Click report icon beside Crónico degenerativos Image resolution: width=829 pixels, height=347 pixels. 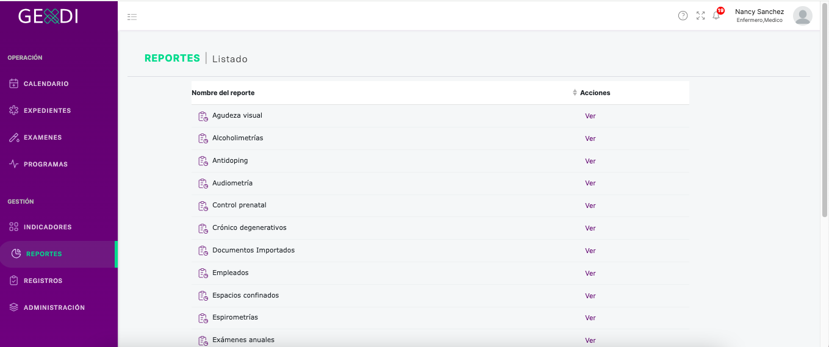tap(203, 229)
